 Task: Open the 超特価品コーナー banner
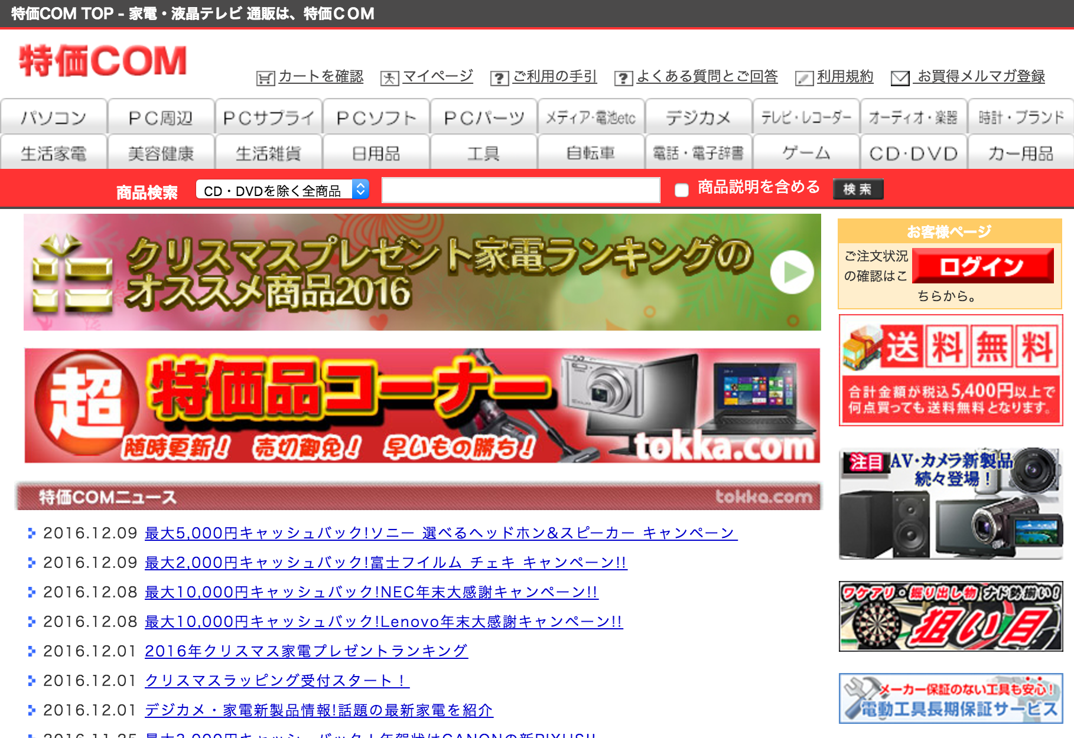point(422,406)
